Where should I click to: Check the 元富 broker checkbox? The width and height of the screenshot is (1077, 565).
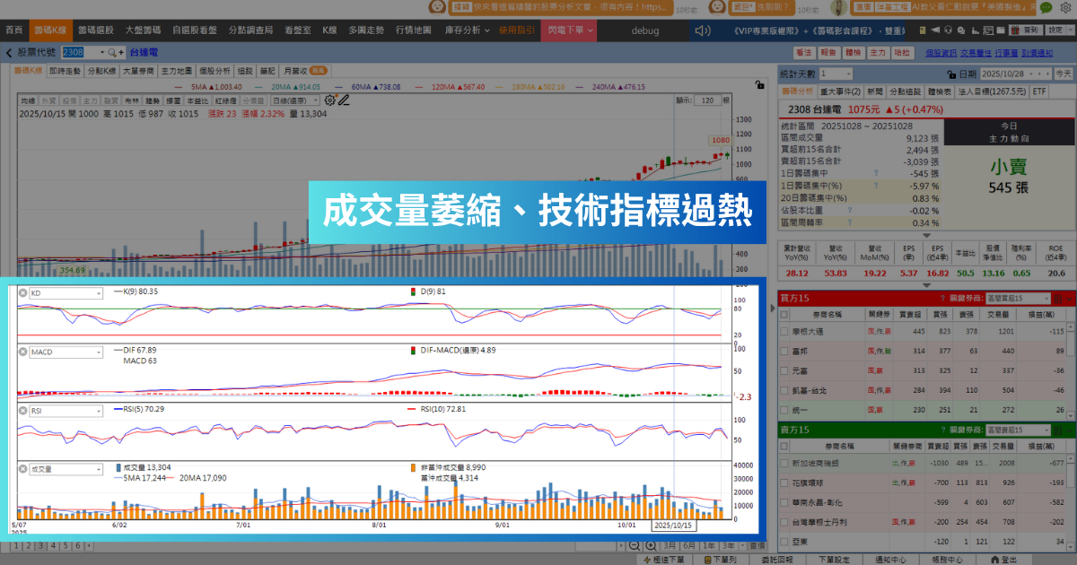(784, 370)
